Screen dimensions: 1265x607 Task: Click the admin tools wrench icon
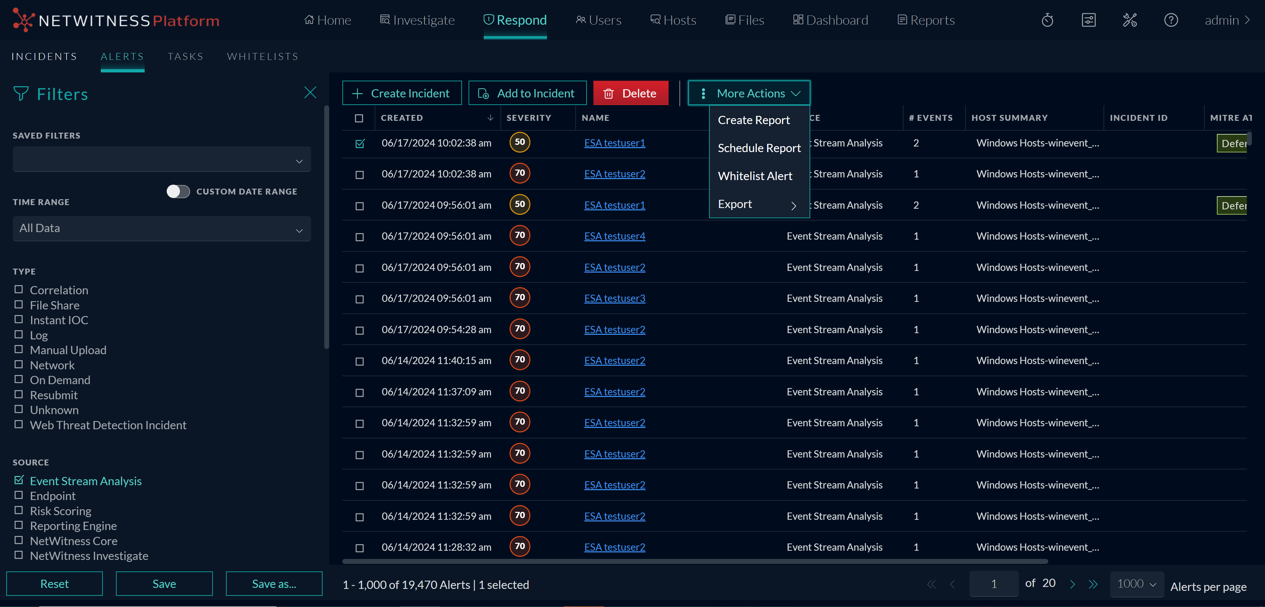[1130, 20]
